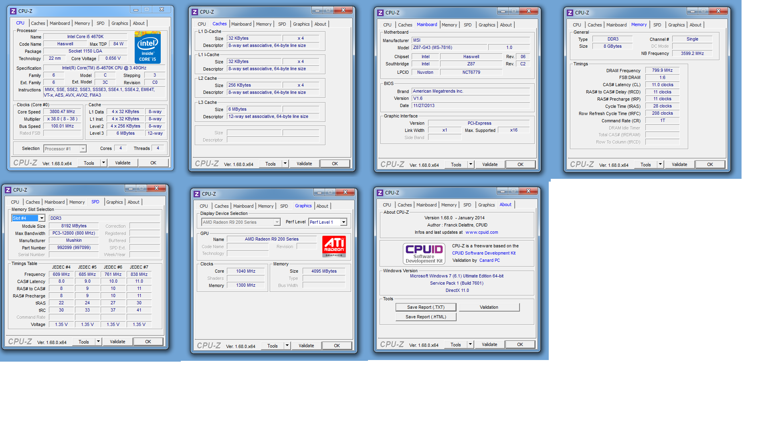Select the Mainboard tab in the Memory Slot Selection window
This screenshot has width=768, height=433.
[55, 202]
